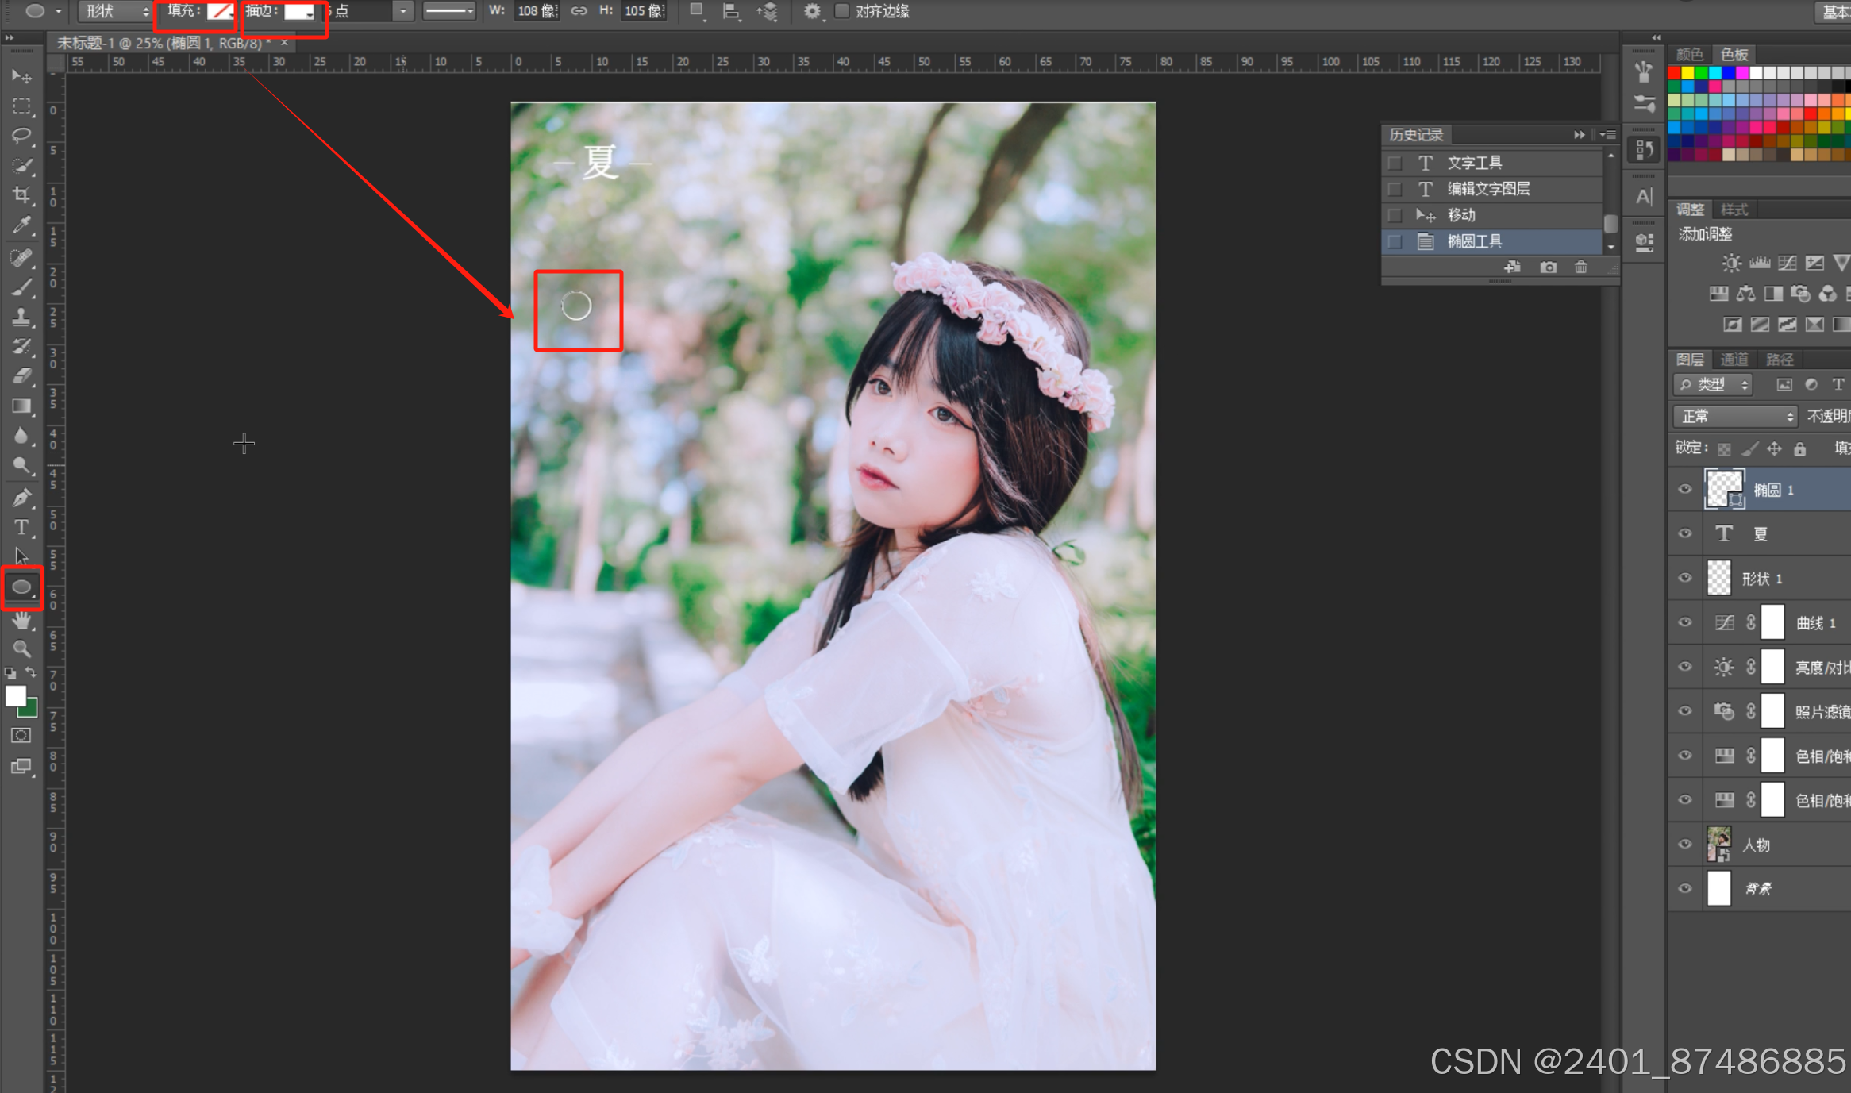Select the Lasso tool
The width and height of the screenshot is (1851, 1093).
[21, 136]
